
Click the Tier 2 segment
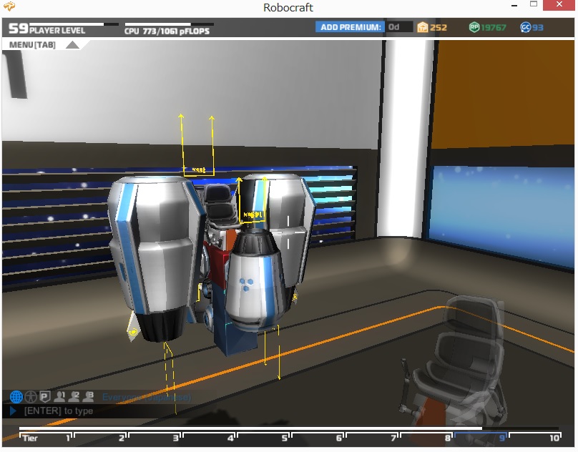[x=100, y=438]
